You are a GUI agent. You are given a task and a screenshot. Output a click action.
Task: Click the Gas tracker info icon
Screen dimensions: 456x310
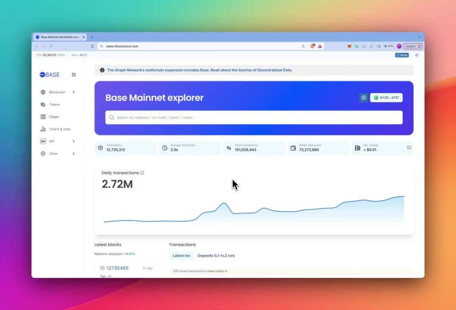409,148
